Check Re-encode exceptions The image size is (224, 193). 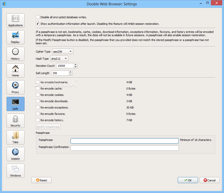38,107
